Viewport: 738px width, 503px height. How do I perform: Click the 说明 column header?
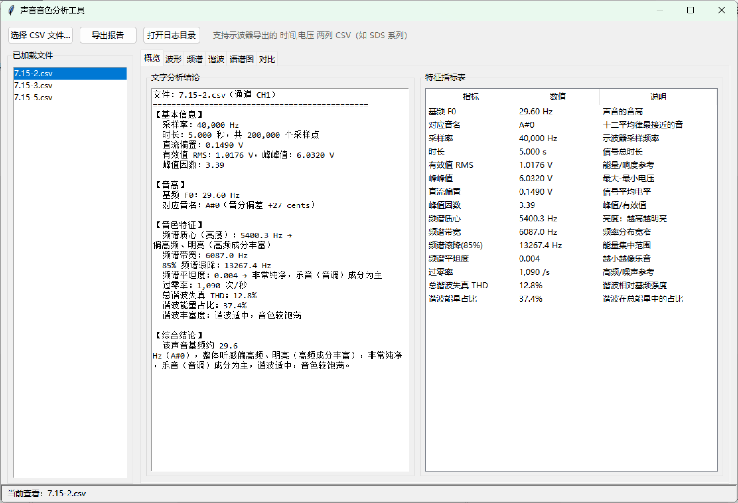(658, 97)
